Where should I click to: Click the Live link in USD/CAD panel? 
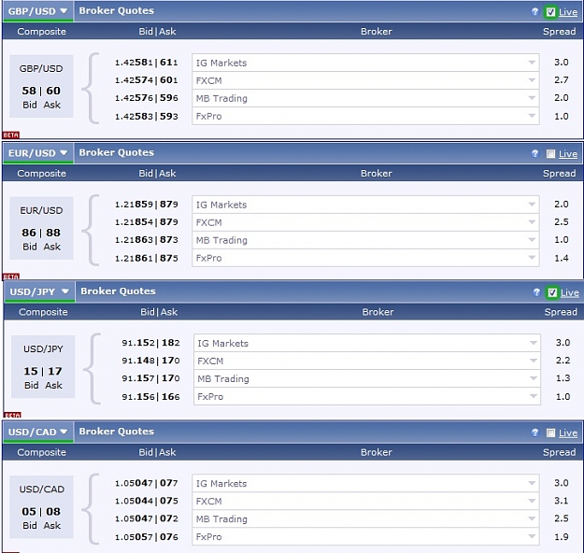[568, 432]
